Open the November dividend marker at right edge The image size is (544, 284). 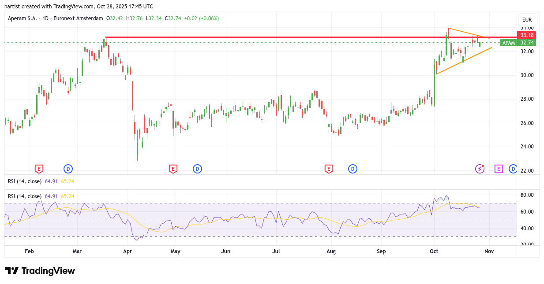tap(513, 169)
